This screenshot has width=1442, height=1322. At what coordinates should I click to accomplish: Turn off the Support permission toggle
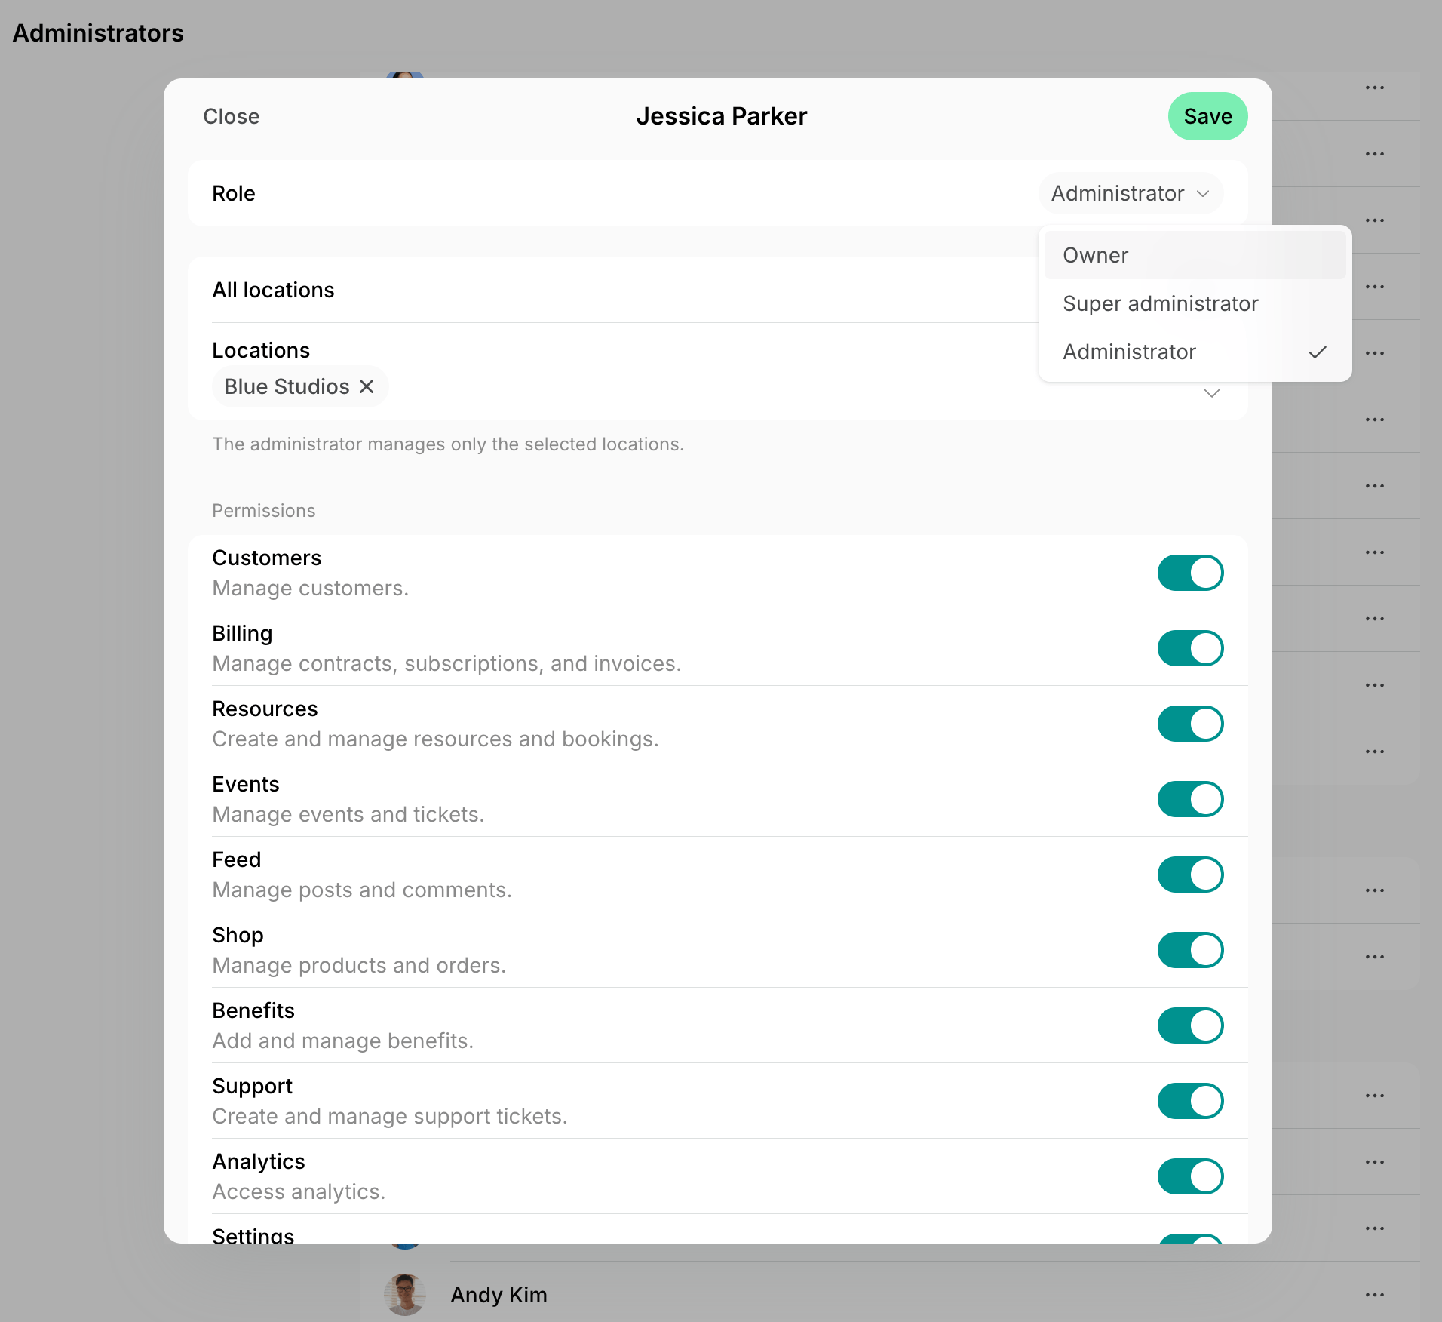tap(1190, 1101)
